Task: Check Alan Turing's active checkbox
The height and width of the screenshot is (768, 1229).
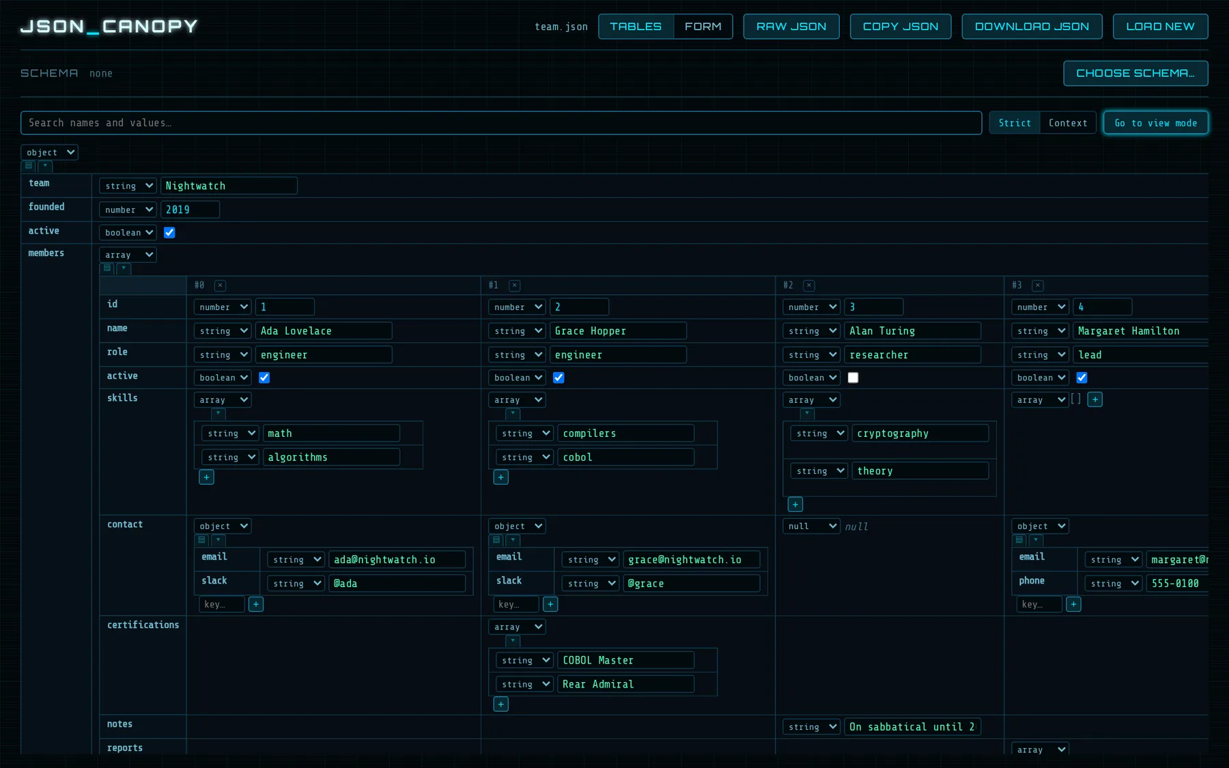Action: tap(853, 378)
